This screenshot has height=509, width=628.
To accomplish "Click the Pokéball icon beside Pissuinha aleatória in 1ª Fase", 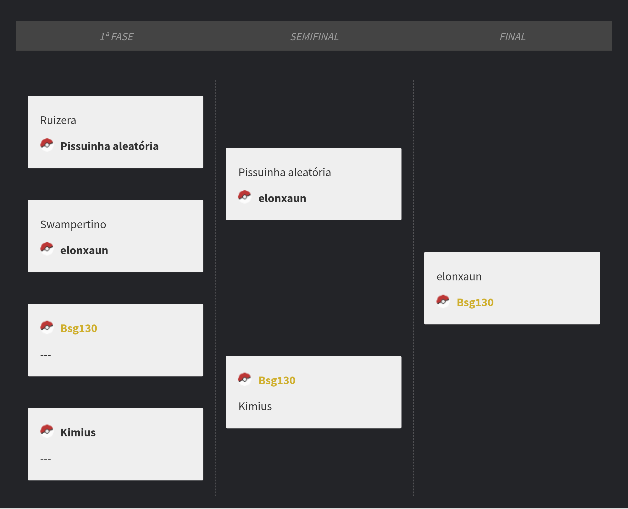I will point(47,145).
